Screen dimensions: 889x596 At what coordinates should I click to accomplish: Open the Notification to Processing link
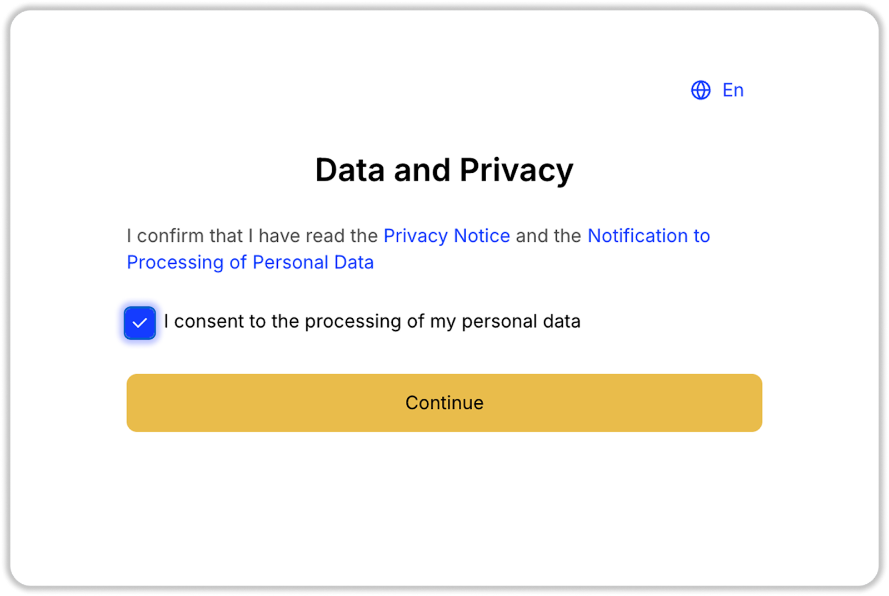648,236
